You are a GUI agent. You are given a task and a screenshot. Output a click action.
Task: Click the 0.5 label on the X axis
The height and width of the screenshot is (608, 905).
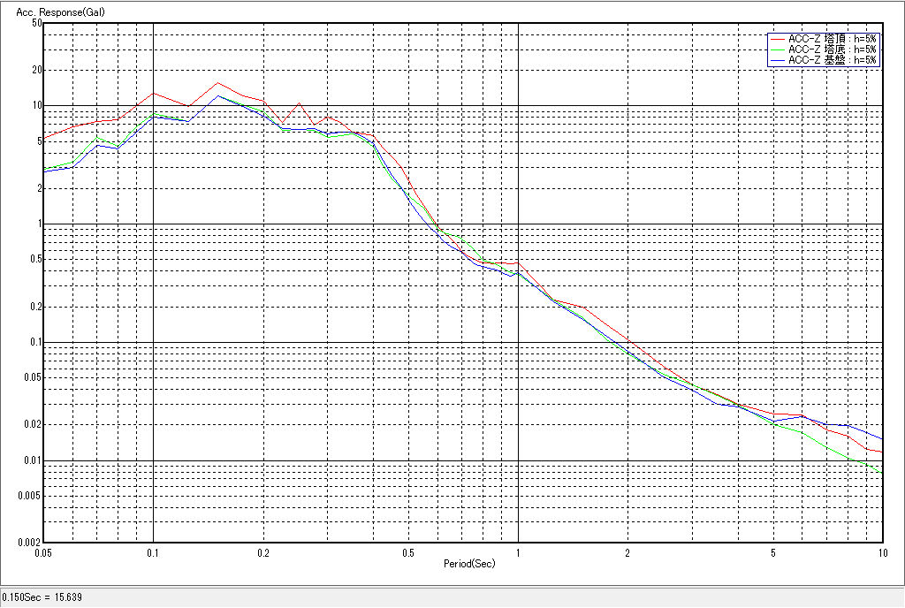407,552
